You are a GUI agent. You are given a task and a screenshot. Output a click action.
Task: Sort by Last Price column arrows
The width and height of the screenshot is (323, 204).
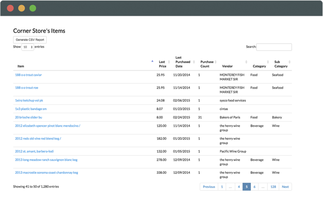(169, 62)
